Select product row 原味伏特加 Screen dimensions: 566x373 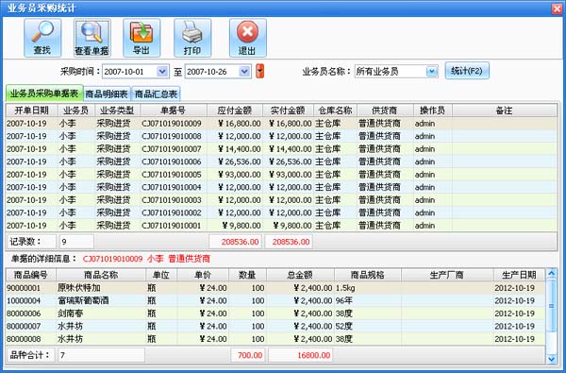tap(275, 288)
